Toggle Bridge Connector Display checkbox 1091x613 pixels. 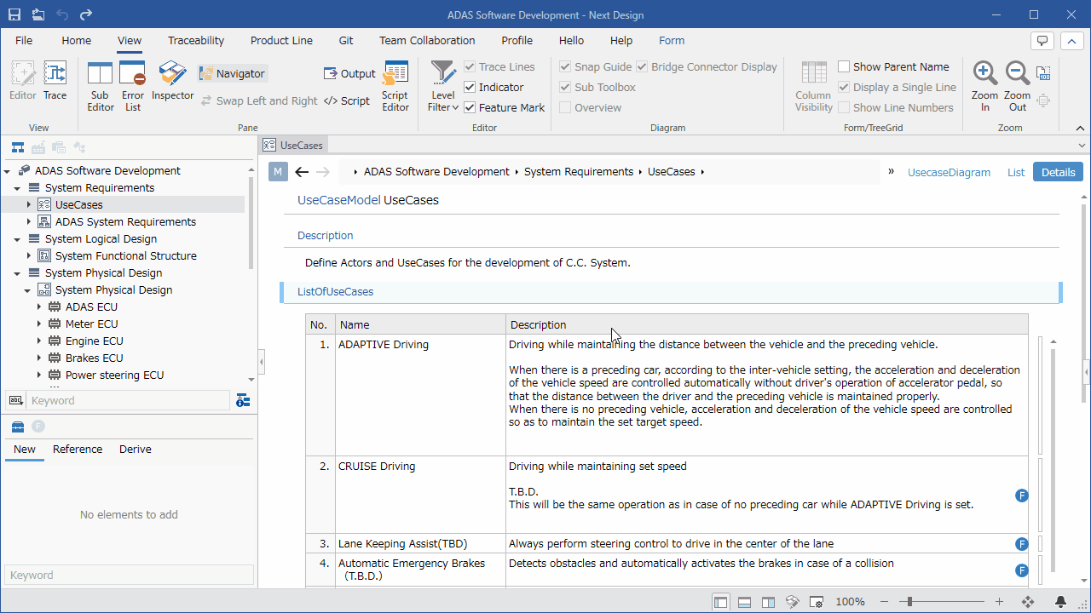(642, 66)
